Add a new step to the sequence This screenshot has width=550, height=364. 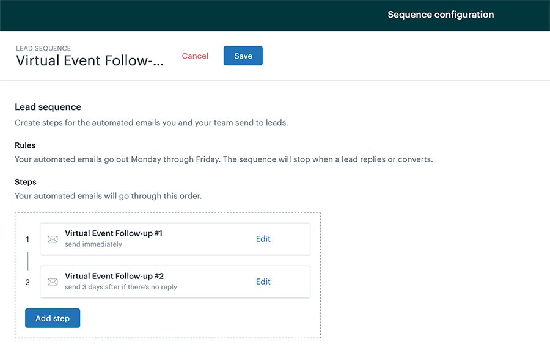(52, 318)
